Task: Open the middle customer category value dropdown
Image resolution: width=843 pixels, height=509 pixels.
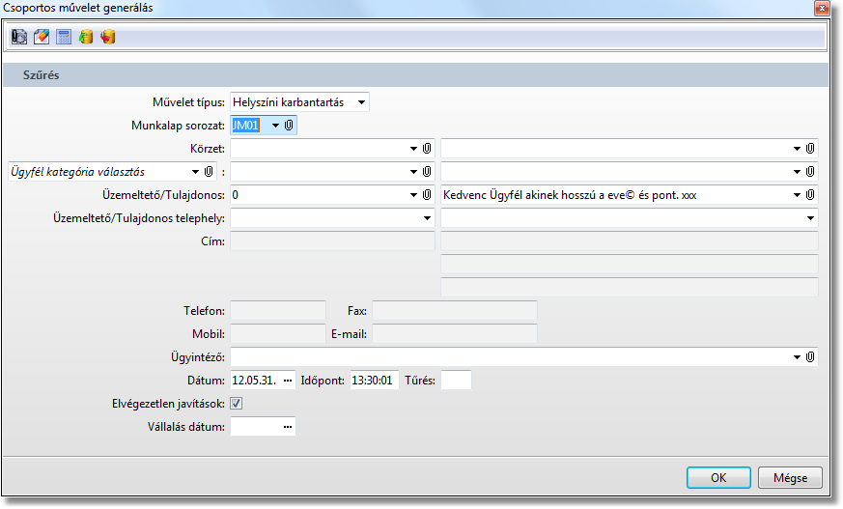Action: (413, 172)
